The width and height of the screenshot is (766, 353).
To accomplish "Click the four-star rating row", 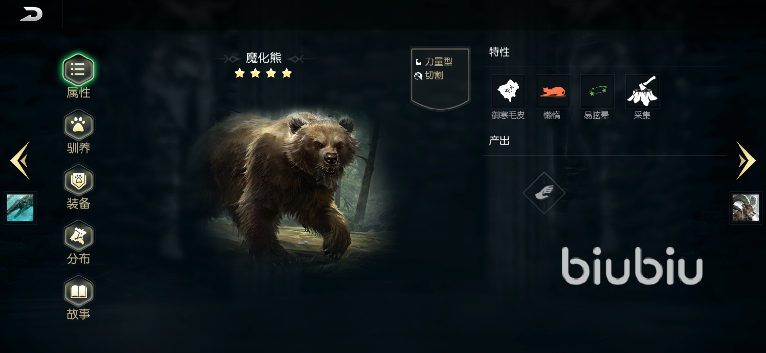I will [263, 74].
